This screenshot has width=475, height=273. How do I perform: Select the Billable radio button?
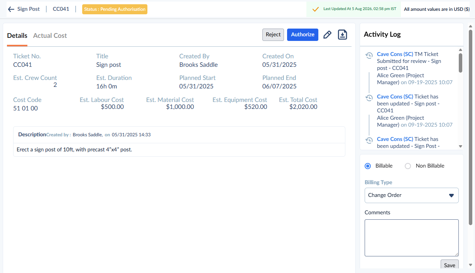click(x=368, y=166)
